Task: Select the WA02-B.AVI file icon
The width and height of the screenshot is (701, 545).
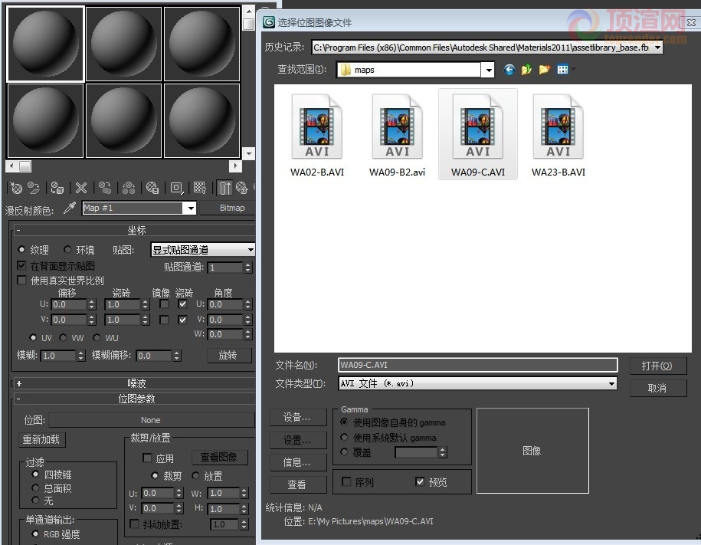Action: tap(317, 126)
